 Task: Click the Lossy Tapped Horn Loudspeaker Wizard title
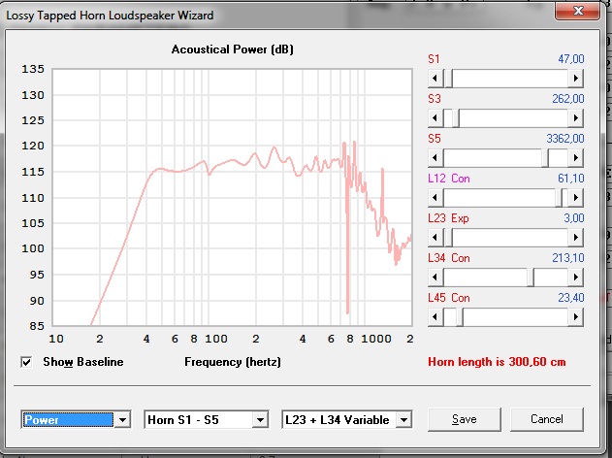(x=110, y=16)
